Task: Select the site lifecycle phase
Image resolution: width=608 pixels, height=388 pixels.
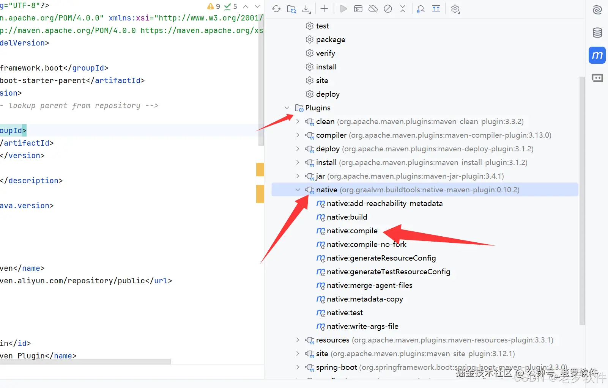Action: [317, 80]
